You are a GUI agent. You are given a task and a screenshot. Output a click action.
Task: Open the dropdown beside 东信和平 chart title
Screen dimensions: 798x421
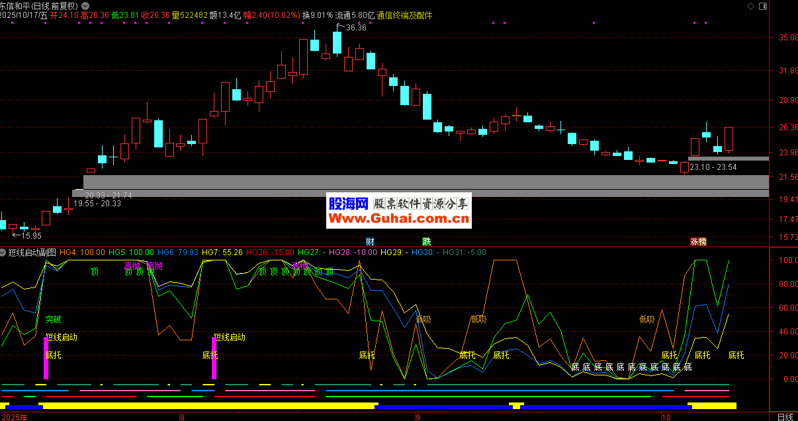pos(85,5)
